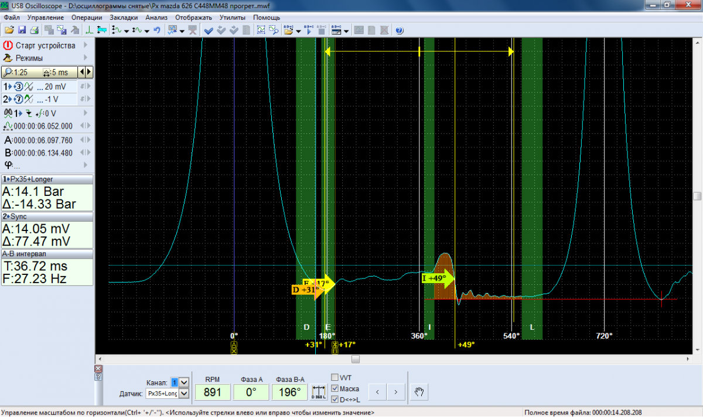Click the +49° yellow timeline marker

[466, 345]
